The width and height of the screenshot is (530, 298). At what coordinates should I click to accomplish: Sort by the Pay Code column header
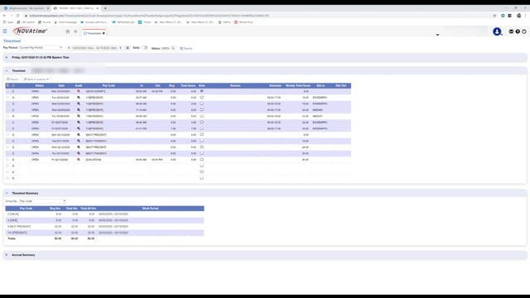[x=108, y=85]
